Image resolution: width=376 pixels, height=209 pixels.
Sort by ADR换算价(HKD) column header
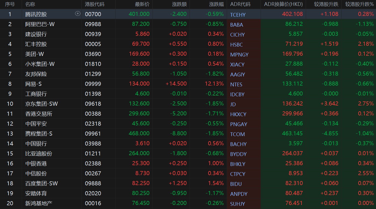(283, 4)
